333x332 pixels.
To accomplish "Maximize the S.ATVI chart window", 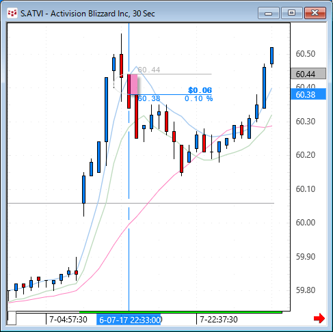I will coord(291,13).
